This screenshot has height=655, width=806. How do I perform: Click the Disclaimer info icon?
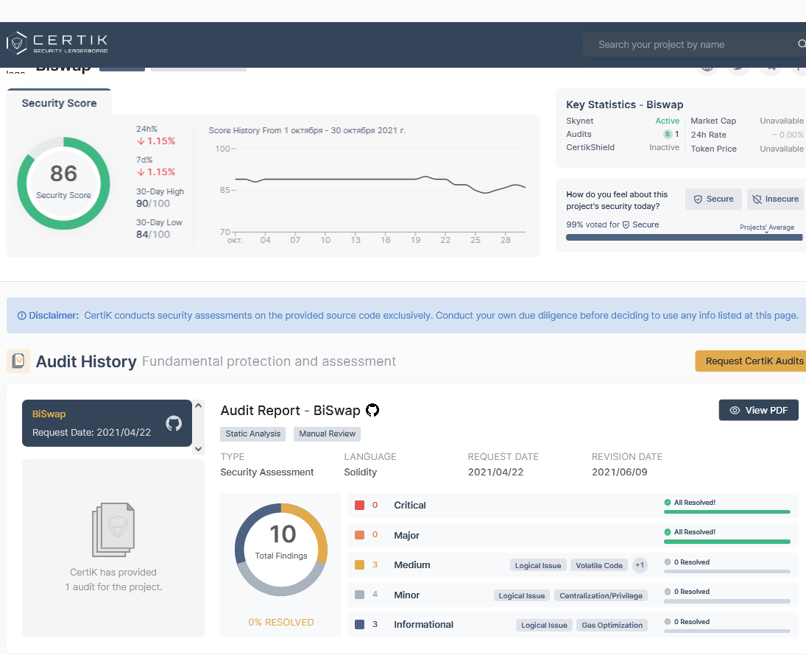coord(21,315)
